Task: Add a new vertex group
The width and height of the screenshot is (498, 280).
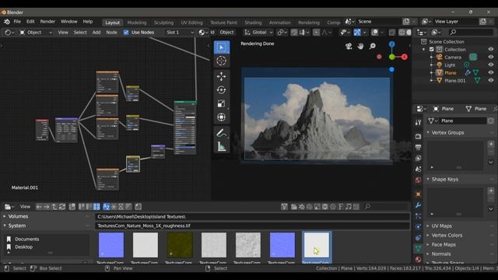Action: [x=491, y=144]
